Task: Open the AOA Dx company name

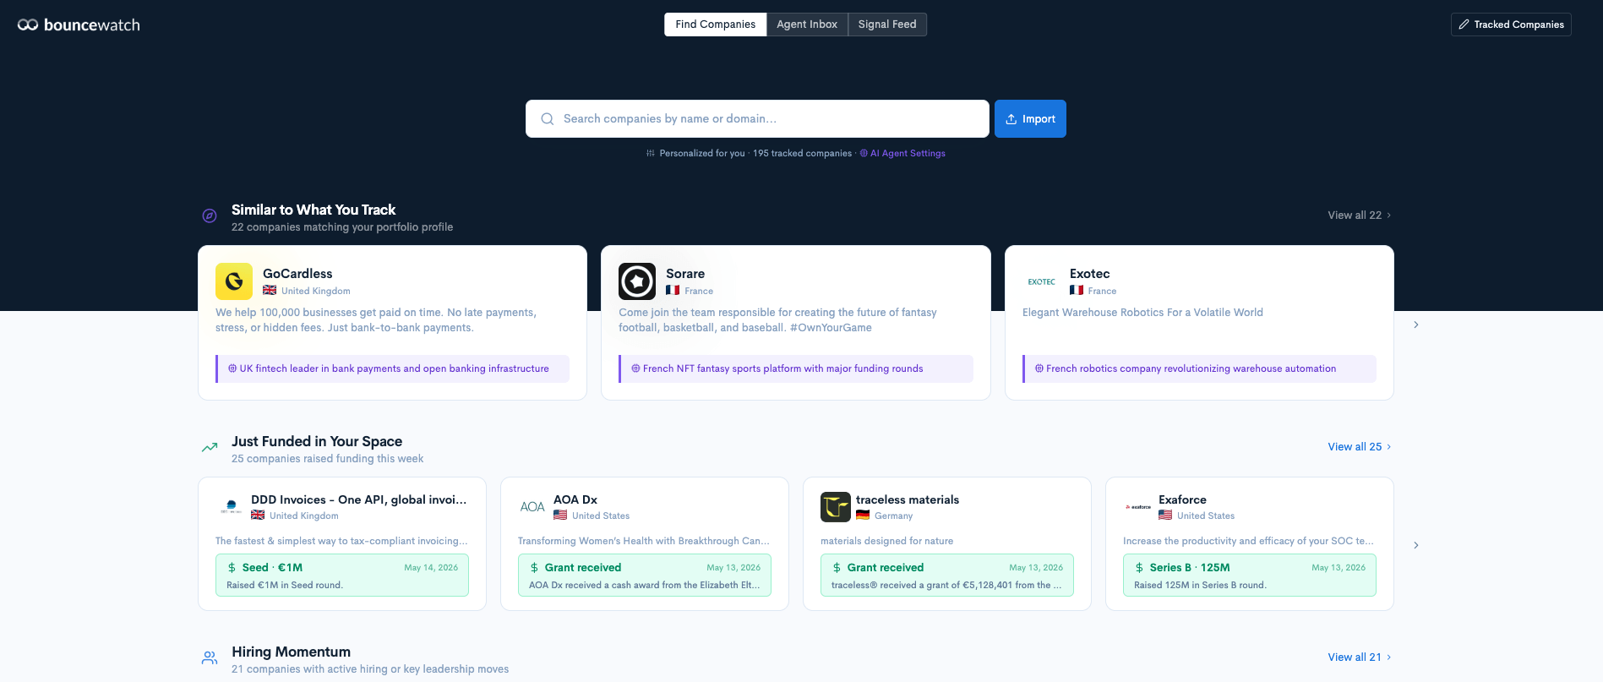Action: pyautogui.click(x=575, y=499)
